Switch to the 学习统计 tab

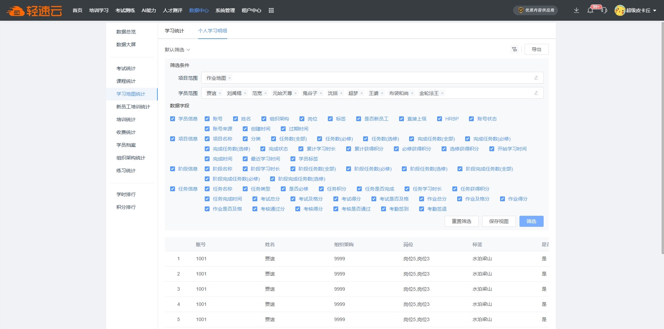pyautogui.click(x=174, y=31)
